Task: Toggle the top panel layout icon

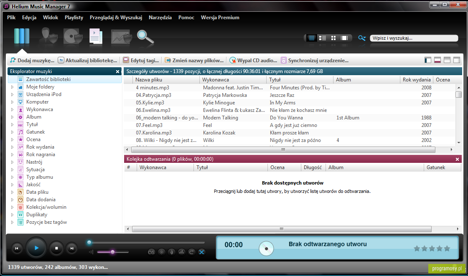Action: (x=447, y=60)
